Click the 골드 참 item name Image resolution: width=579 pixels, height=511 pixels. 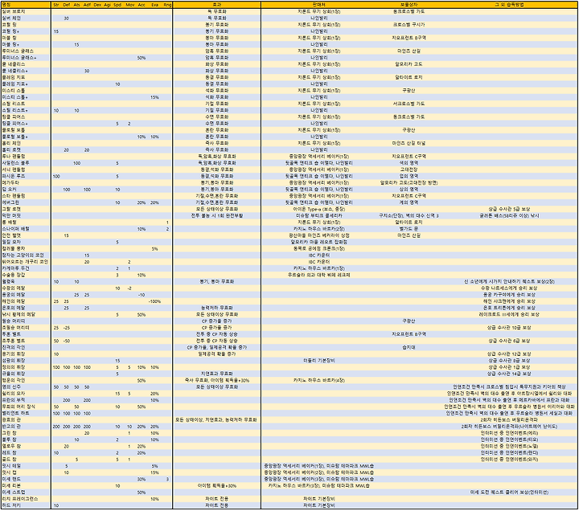(9, 460)
